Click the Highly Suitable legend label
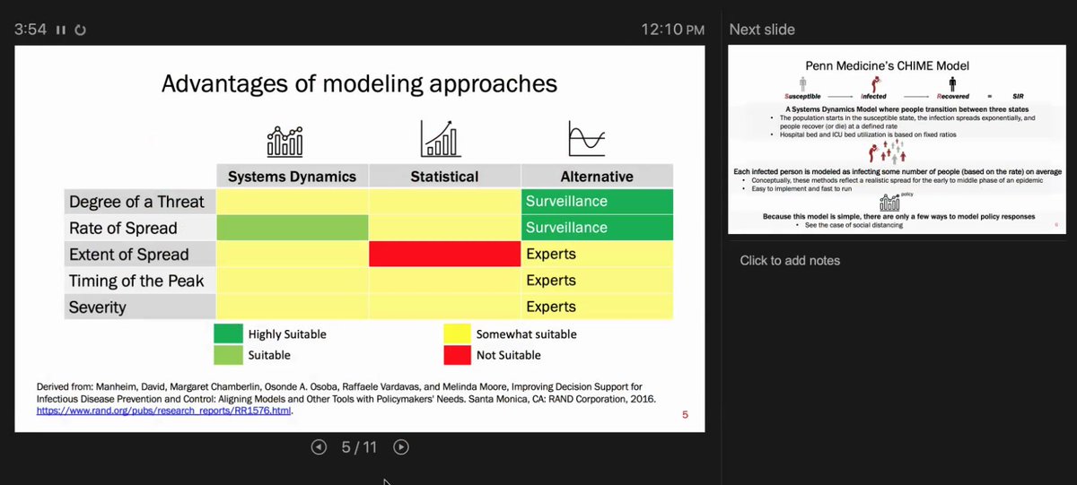Image resolution: width=1077 pixels, height=485 pixels. [287, 334]
